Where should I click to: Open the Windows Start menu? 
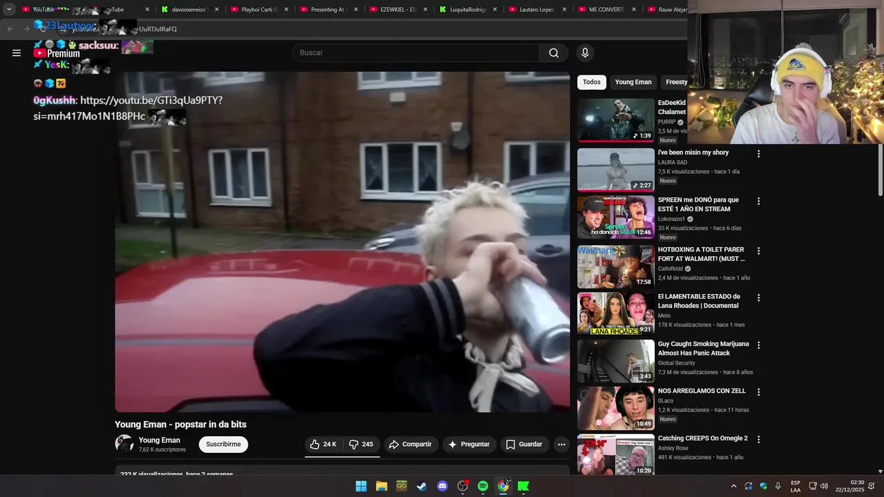point(361,486)
